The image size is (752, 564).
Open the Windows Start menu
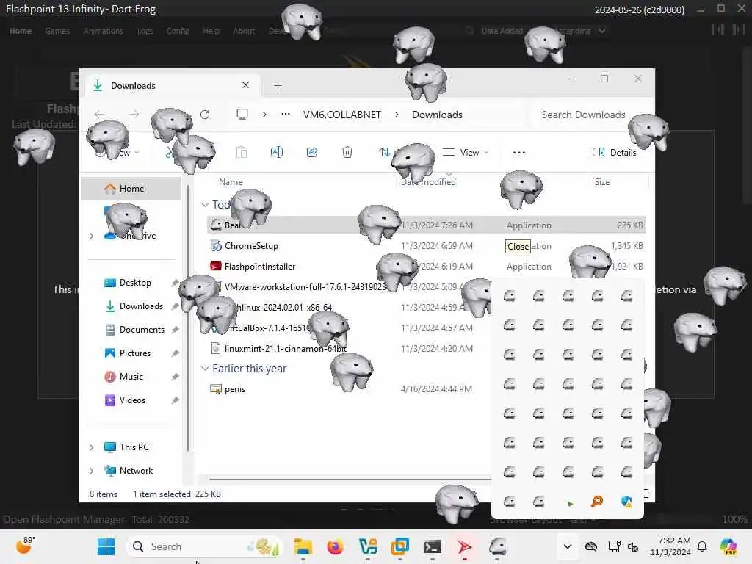click(x=106, y=546)
